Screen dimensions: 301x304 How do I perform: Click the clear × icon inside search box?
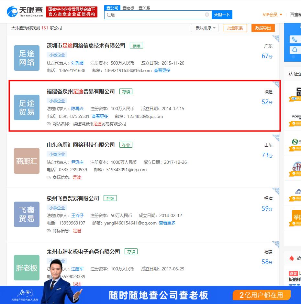click(206, 15)
